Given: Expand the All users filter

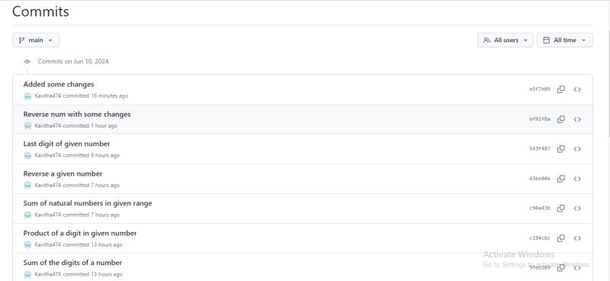Looking at the screenshot, I should [x=505, y=40].
